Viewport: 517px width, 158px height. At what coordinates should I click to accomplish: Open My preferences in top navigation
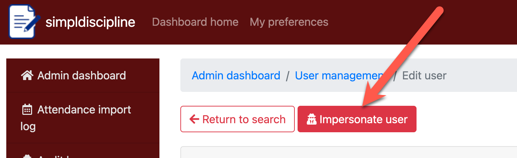[289, 22]
